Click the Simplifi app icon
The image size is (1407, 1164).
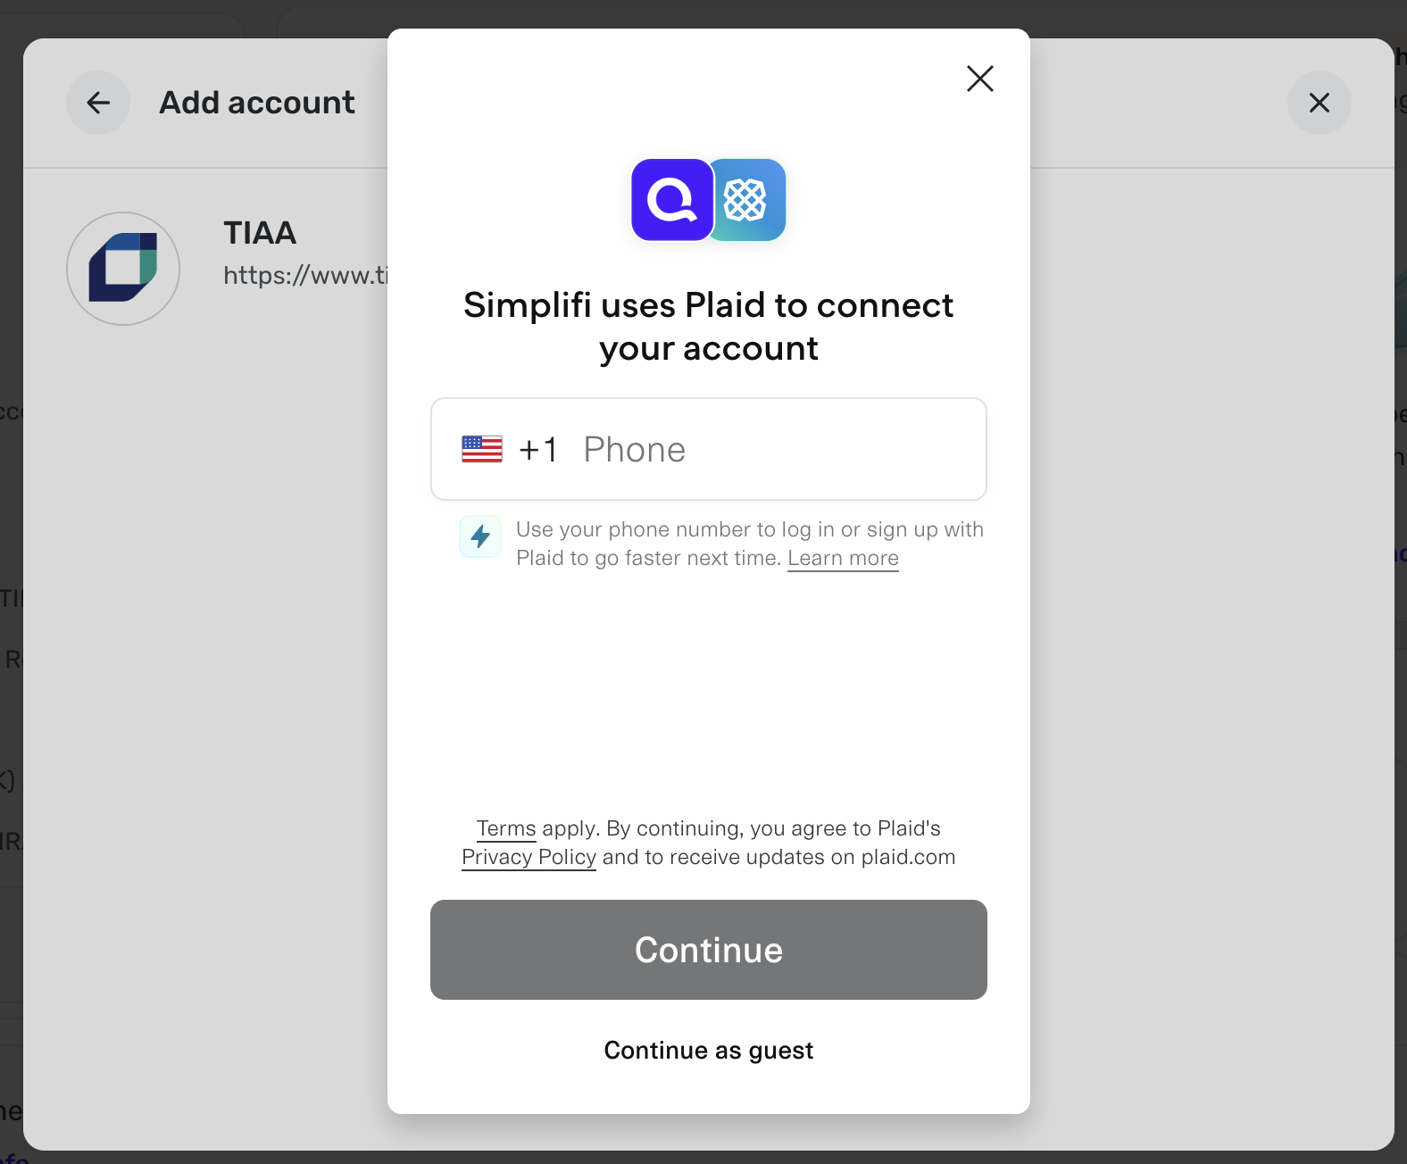[x=671, y=200]
